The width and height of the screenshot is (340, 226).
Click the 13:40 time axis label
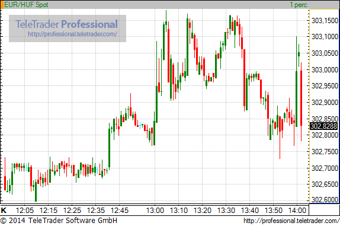click(250, 211)
